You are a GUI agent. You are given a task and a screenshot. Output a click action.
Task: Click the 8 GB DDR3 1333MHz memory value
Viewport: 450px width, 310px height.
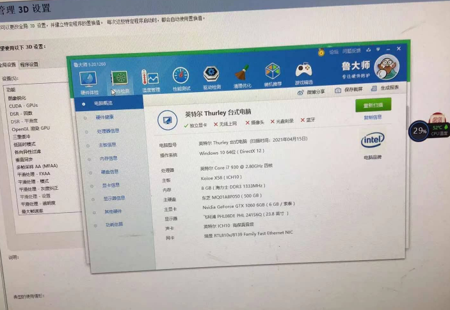coord(234,187)
